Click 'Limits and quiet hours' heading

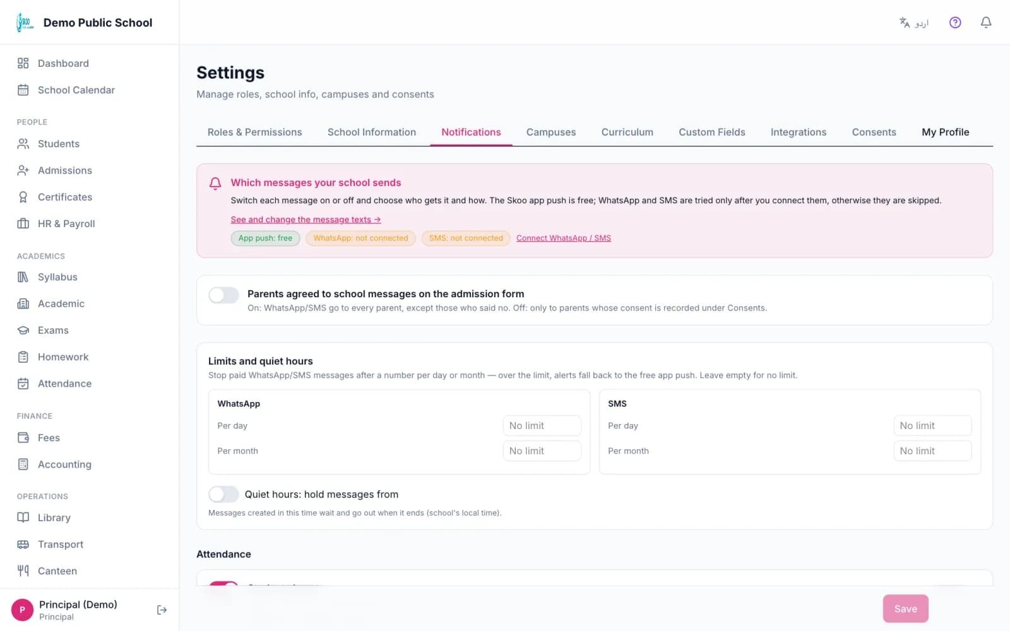click(261, 361)
